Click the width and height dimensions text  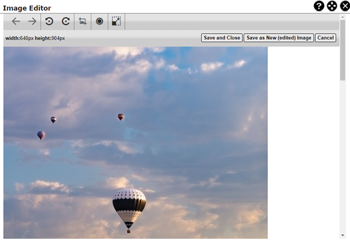35,39
